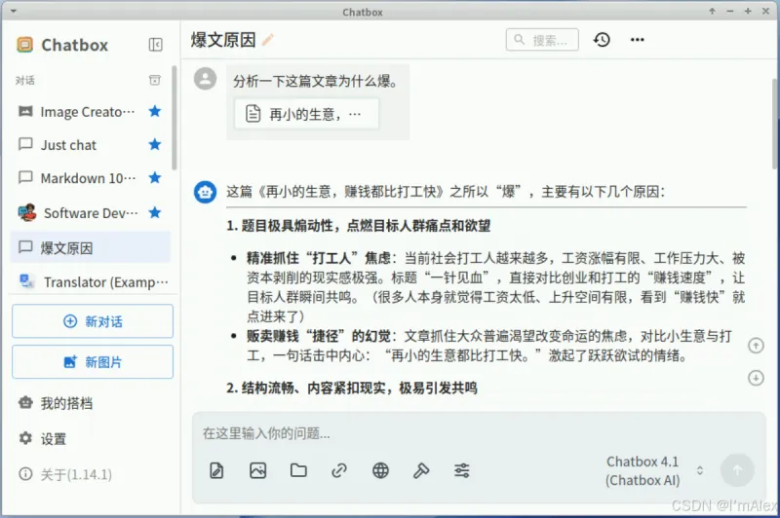The width and height of the screenshot is (780, 518).
Task: Click the folder icon to attach a file
Action: 298,470
